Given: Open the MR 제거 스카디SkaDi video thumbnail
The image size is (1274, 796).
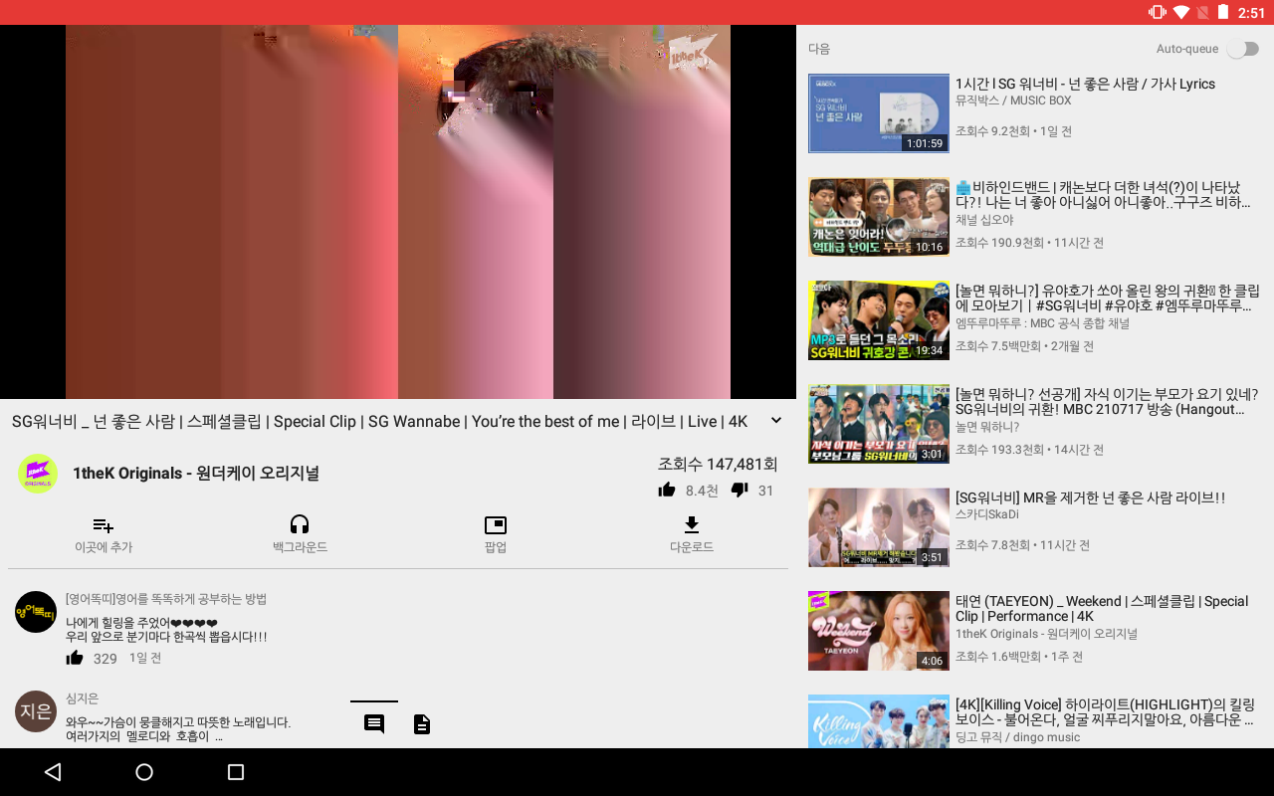Looking at the screenshot, I should coord(879,527).
